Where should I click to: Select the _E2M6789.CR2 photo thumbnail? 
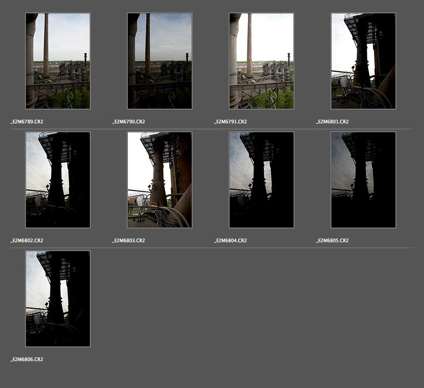tap(57, 61)
